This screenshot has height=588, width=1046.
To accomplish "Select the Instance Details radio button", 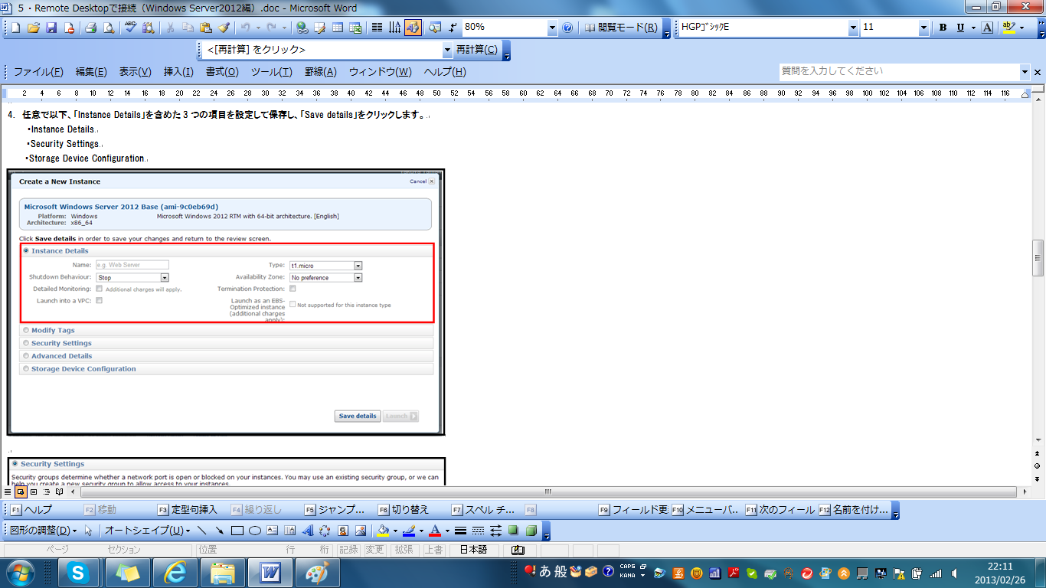I will click(x=26, y=250).
